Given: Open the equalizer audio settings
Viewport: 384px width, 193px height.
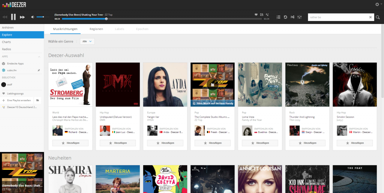Looking at the screenshot, I should [x=299, y=17].
